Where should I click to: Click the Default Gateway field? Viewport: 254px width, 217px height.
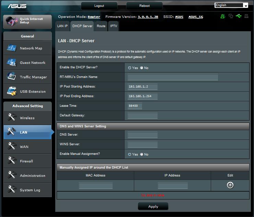click(142, 116)
